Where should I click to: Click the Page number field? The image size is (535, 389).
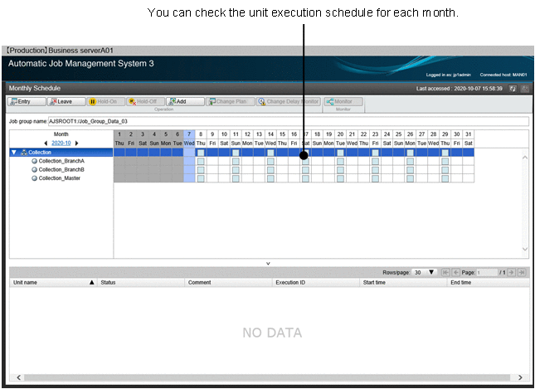coord(487,272)
